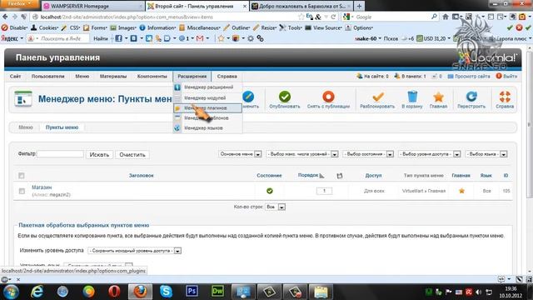
Task: Click the Просмотр сайта link
Action: pos(469,77)
